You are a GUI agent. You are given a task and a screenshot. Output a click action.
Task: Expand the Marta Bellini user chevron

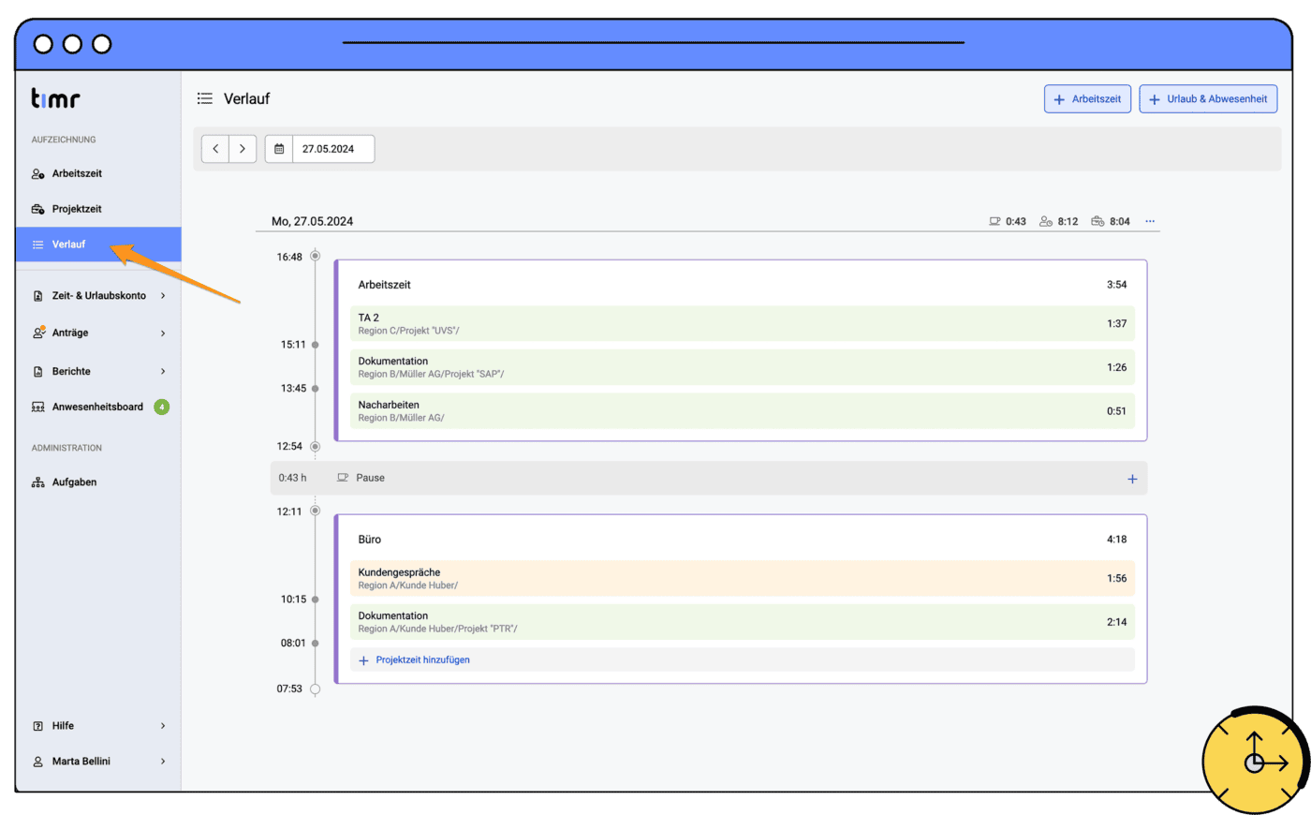(x=163, y=762)
